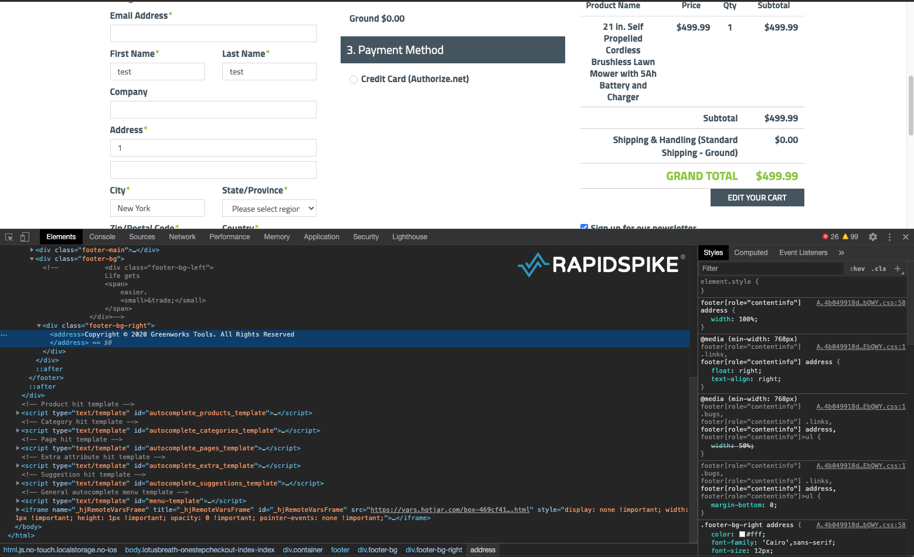Viewport: 914px width, 557px height.
Task: Expand the autocomplete_categories_template script node
Action: point(18,430)
